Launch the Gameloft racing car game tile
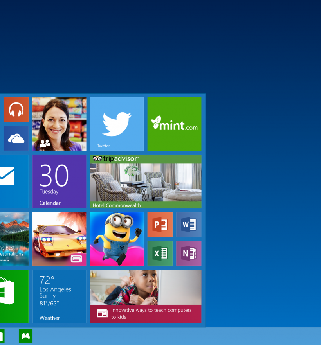321x345 pixels. tap(59, 239)
